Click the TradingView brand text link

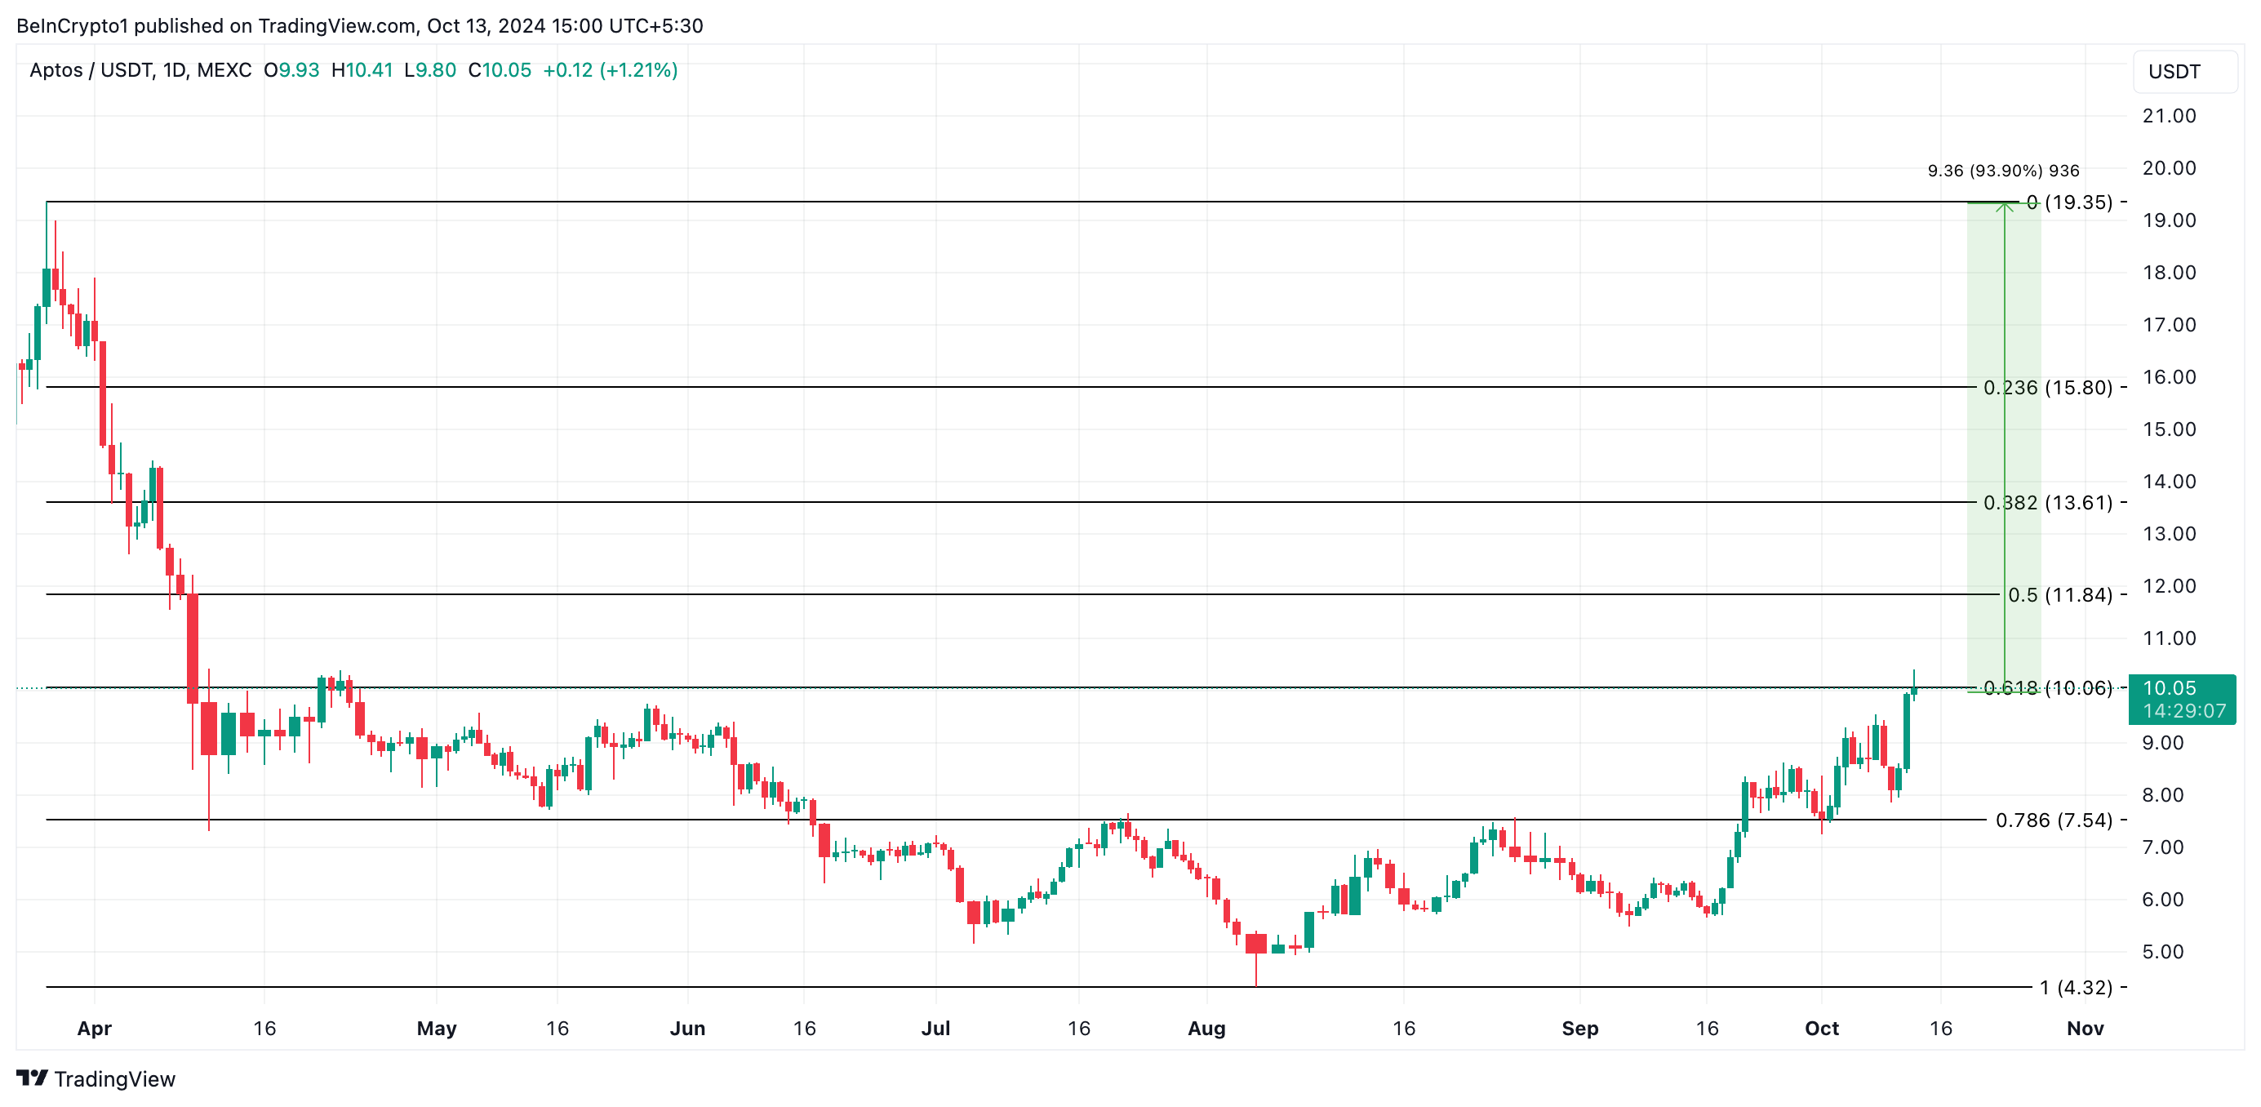[114, 1079]
